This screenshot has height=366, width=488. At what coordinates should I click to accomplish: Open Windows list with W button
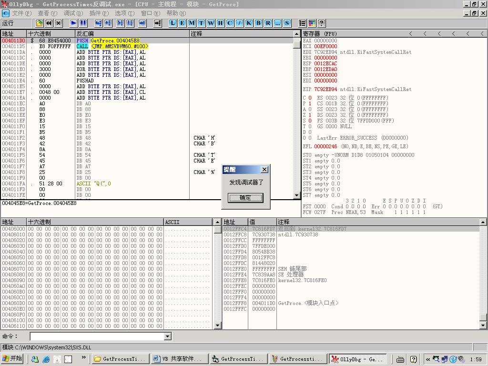(x=211, y=23)
